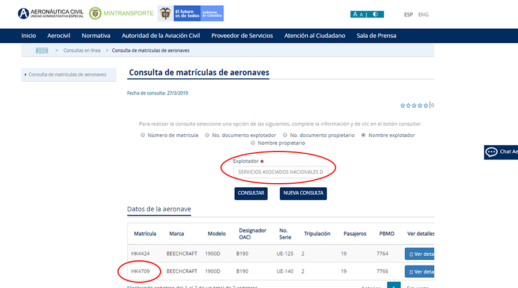Rate the page with the fifth star
The height and width of the screenshot is (288, 518).
pos(426,105)
